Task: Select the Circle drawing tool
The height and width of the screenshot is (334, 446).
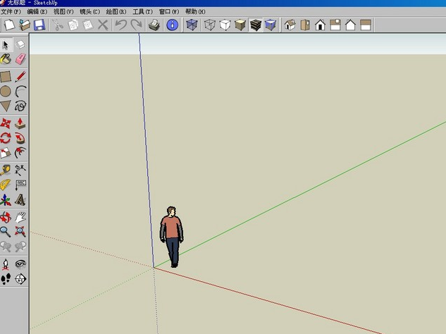Action: click(x=6, y=91)
